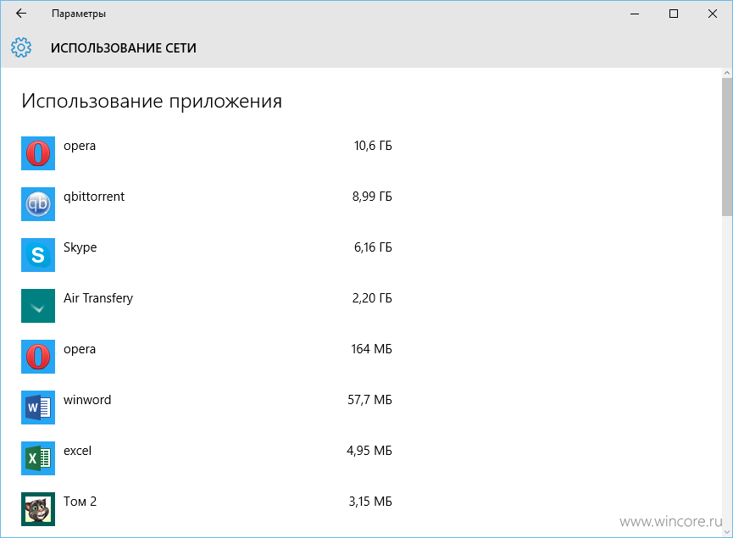
Task: Click the scrollbar down arrow
Action: (x=727, y=532)
